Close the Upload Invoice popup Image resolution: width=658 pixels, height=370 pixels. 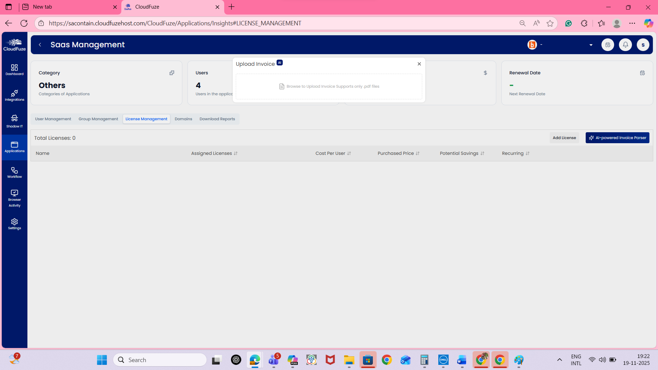point(419,64)
